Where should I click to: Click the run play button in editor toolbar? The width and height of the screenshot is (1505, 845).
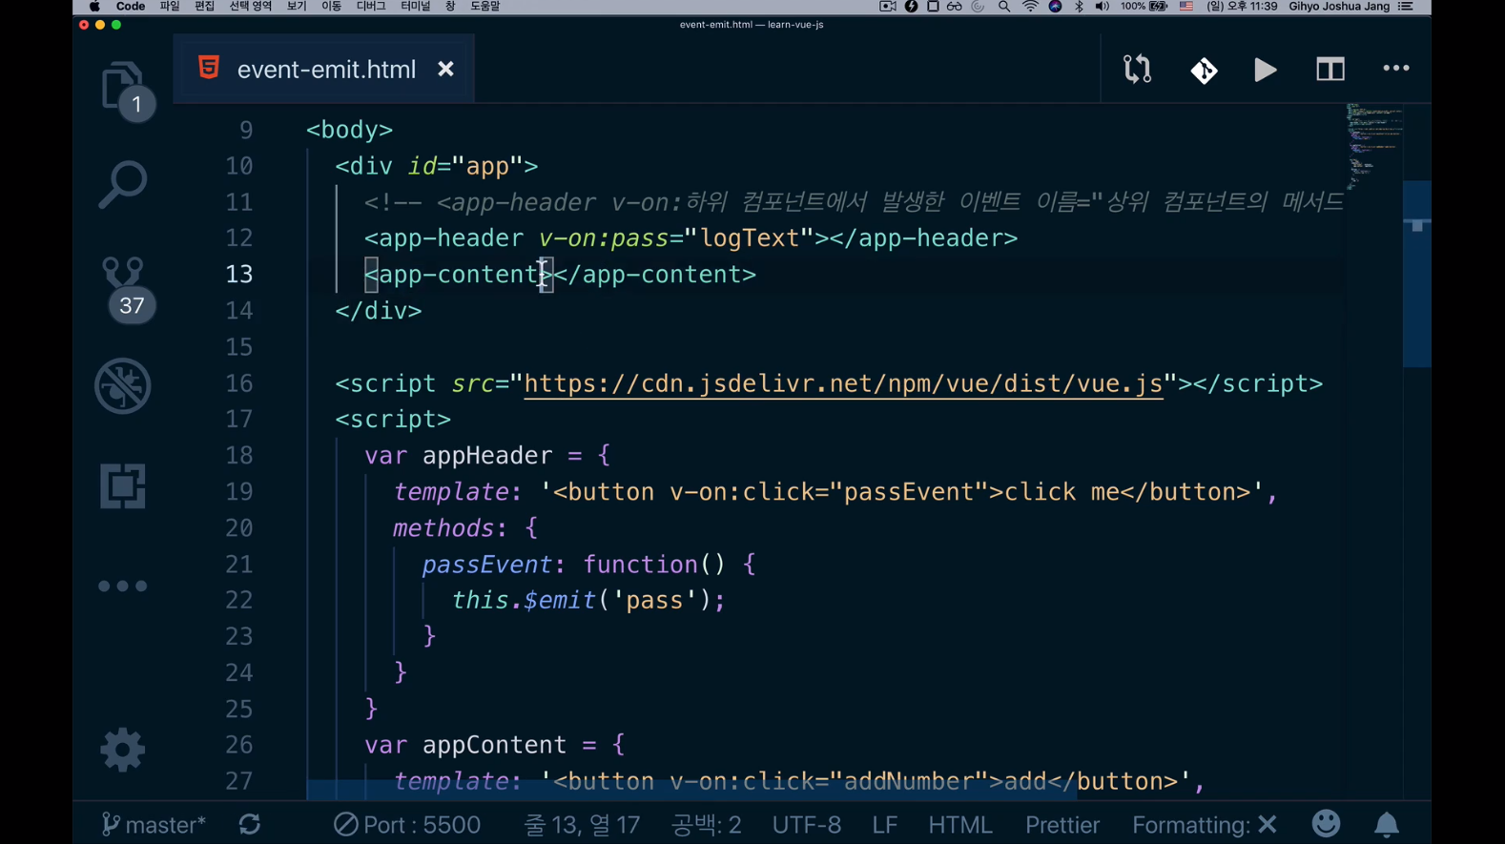click(x=1265, y=70)
